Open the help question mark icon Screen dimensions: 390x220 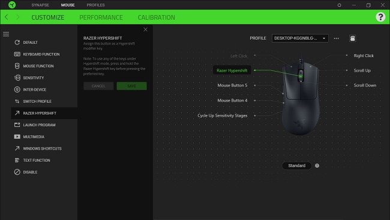point(380,17)
